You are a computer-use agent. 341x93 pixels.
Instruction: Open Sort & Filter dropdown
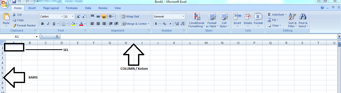[292, 20]
